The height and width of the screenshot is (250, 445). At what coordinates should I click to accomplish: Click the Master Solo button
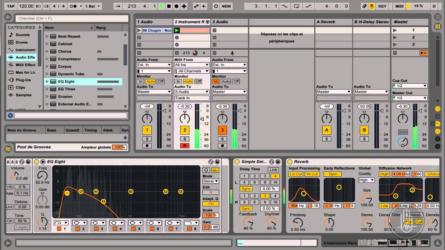[403, 132]
